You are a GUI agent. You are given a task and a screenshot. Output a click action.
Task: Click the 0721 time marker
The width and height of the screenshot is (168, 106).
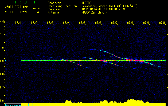point(18,23)
